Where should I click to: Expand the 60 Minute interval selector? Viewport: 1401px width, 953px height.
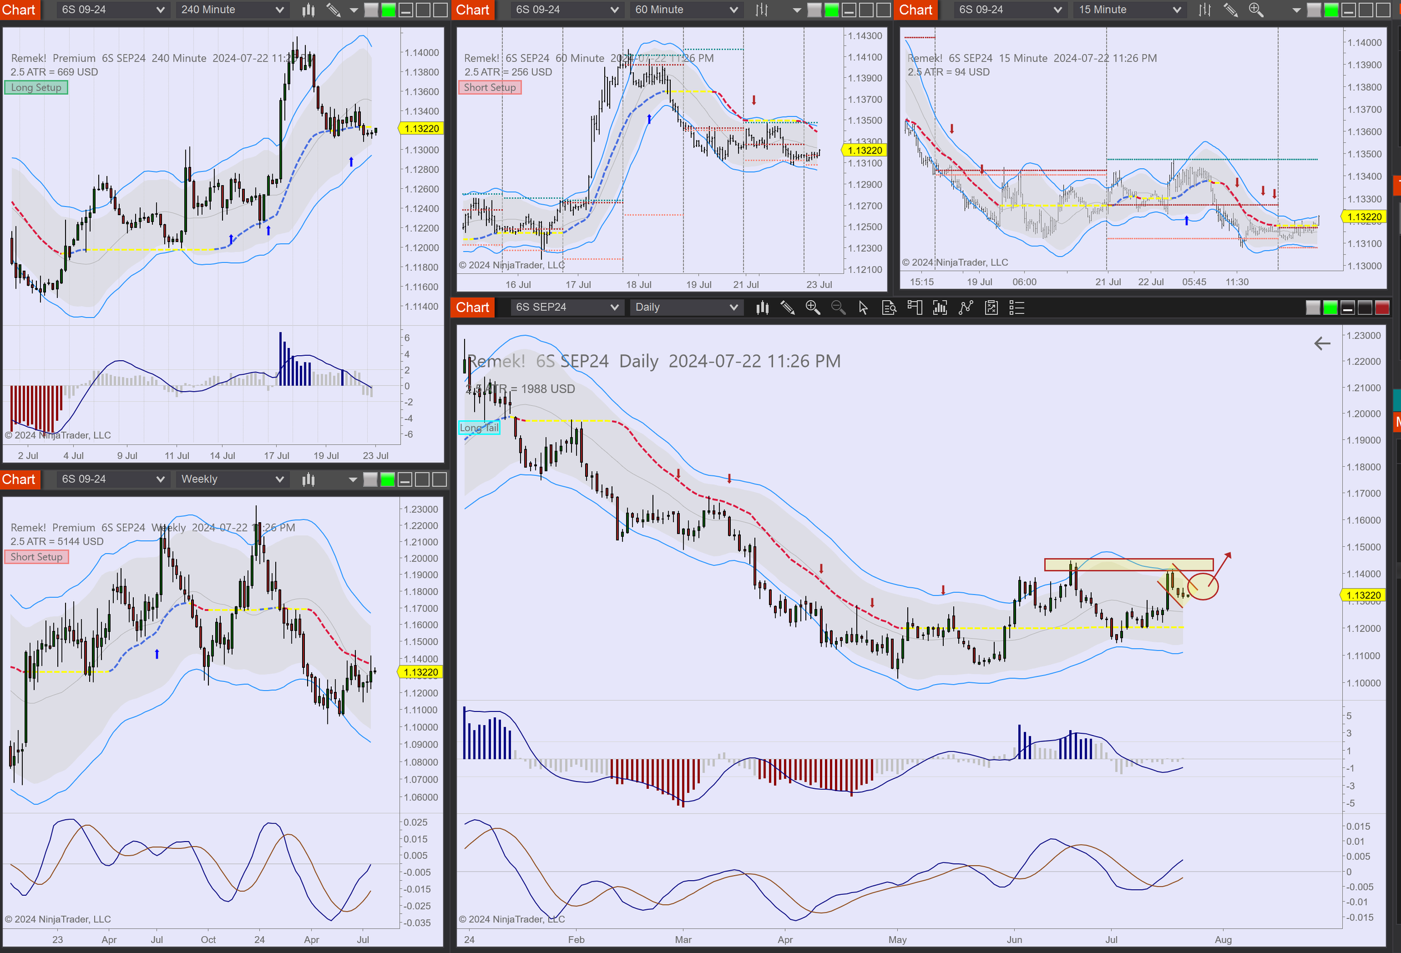(x=686, y=10)
